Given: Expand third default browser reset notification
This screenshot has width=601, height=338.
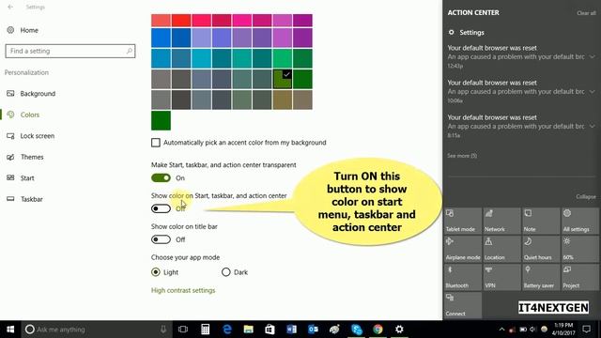Looking at the screenshot, I should 593,126.
